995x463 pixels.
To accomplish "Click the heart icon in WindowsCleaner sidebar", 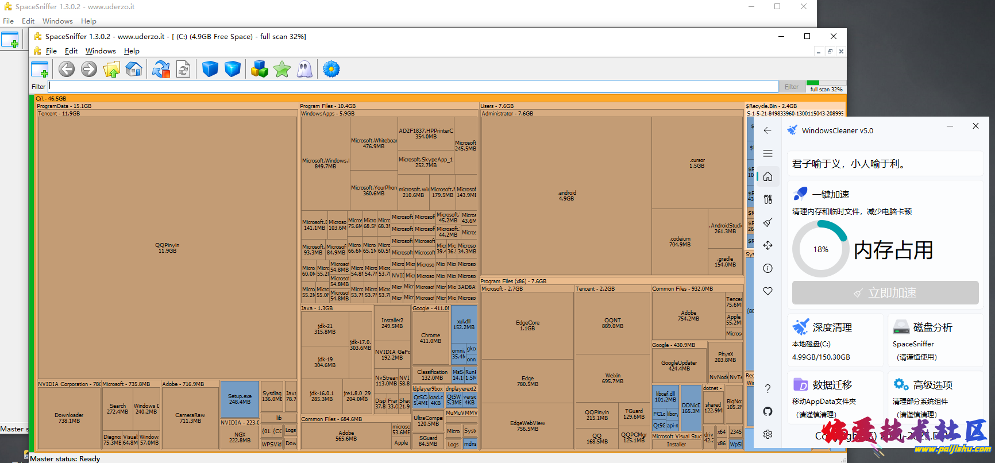I will [768, 291].
